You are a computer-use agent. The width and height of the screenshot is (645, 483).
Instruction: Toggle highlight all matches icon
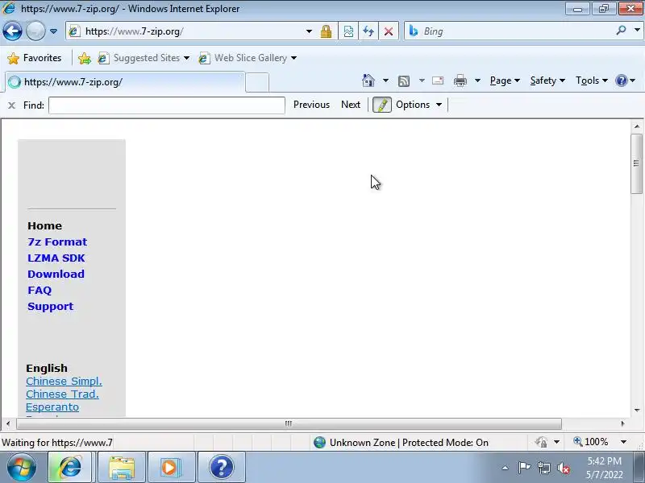coord(381,105)
